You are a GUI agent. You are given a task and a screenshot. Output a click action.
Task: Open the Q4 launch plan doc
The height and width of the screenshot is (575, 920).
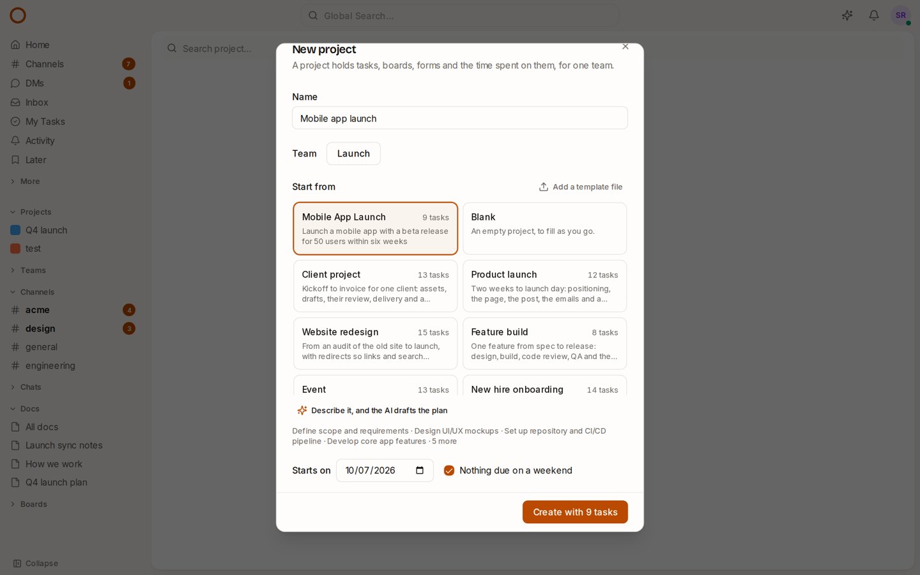point(73,482)
